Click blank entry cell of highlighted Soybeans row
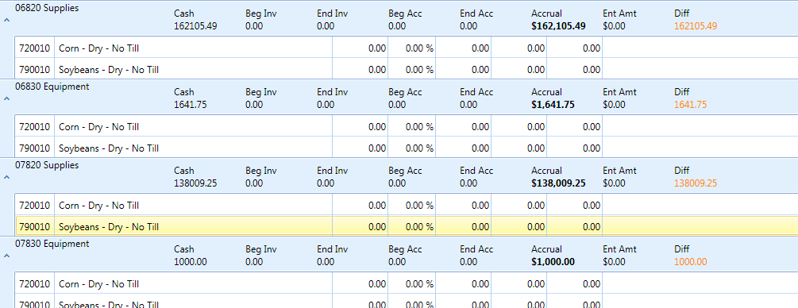Viewport: 798px width, 308px height. click(700, 226)
